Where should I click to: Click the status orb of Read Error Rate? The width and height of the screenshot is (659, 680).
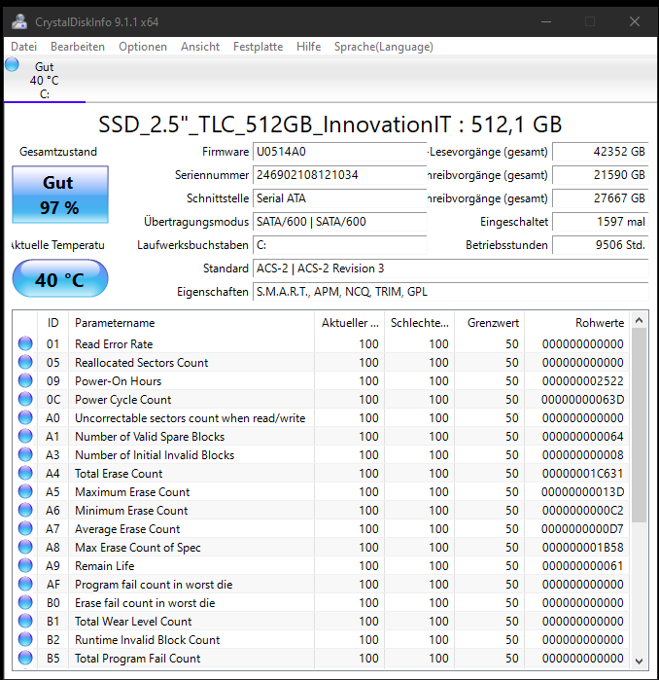point(25,343)
